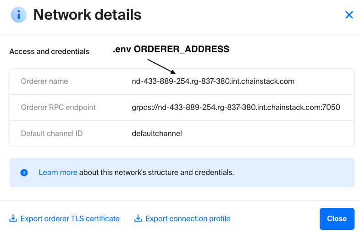Screen dimensions: 360x234
Task: Click the banner text about network's structure
Action: pos(157,173)
